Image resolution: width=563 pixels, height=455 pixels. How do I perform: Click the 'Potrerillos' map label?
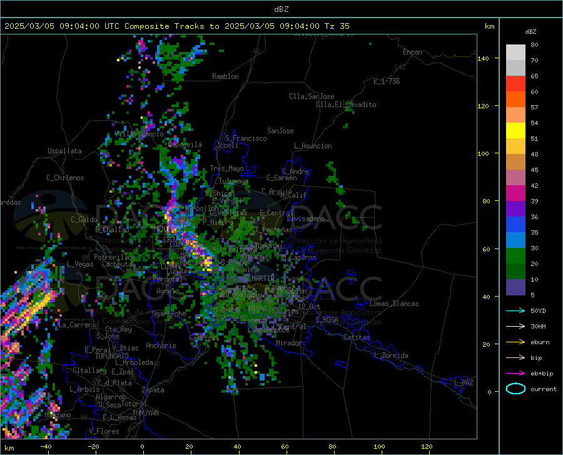(114, 257)
